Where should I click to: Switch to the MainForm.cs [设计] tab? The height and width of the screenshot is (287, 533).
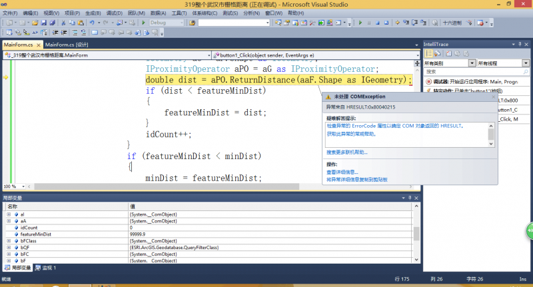point(67,45)
